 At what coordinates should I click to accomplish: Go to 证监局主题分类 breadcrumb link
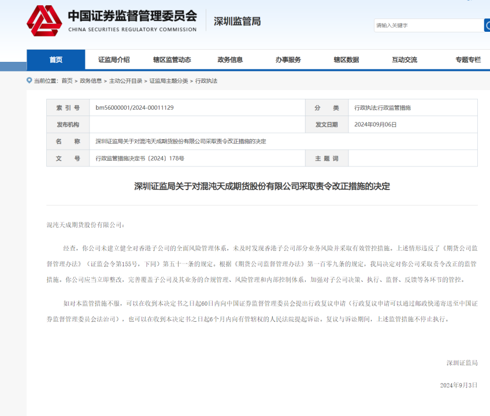[x=169, y=81]
